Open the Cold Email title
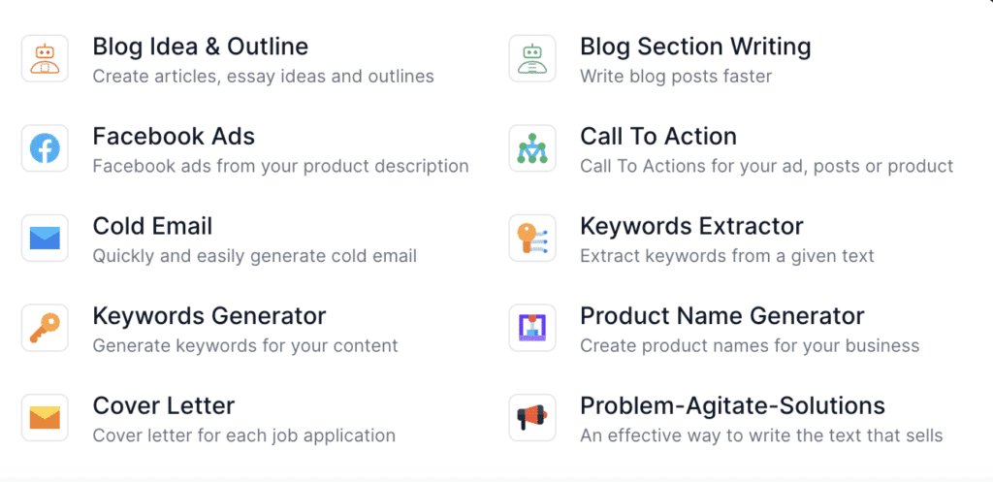The height and width of the screenshot is (482, 993). tap(152, 227)
